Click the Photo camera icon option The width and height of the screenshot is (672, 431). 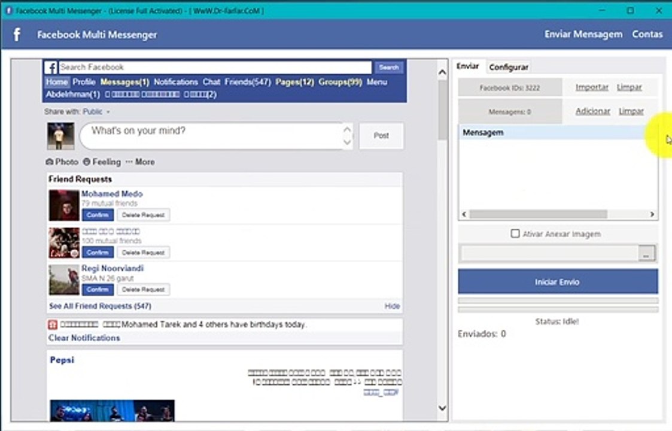pos(49,162)
